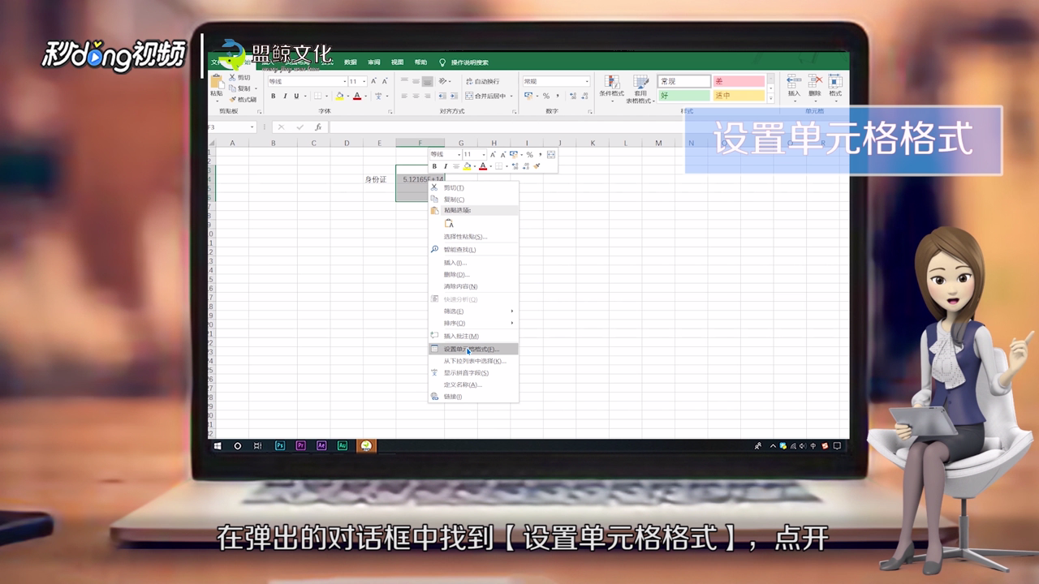Open Conditional Formatting (条件格式) menu
The width and height of the screenshot is (1039, 584).
611,87
